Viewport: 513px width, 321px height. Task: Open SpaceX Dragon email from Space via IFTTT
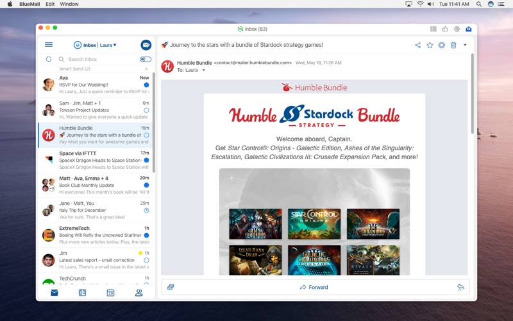click(x=95, y=160)
